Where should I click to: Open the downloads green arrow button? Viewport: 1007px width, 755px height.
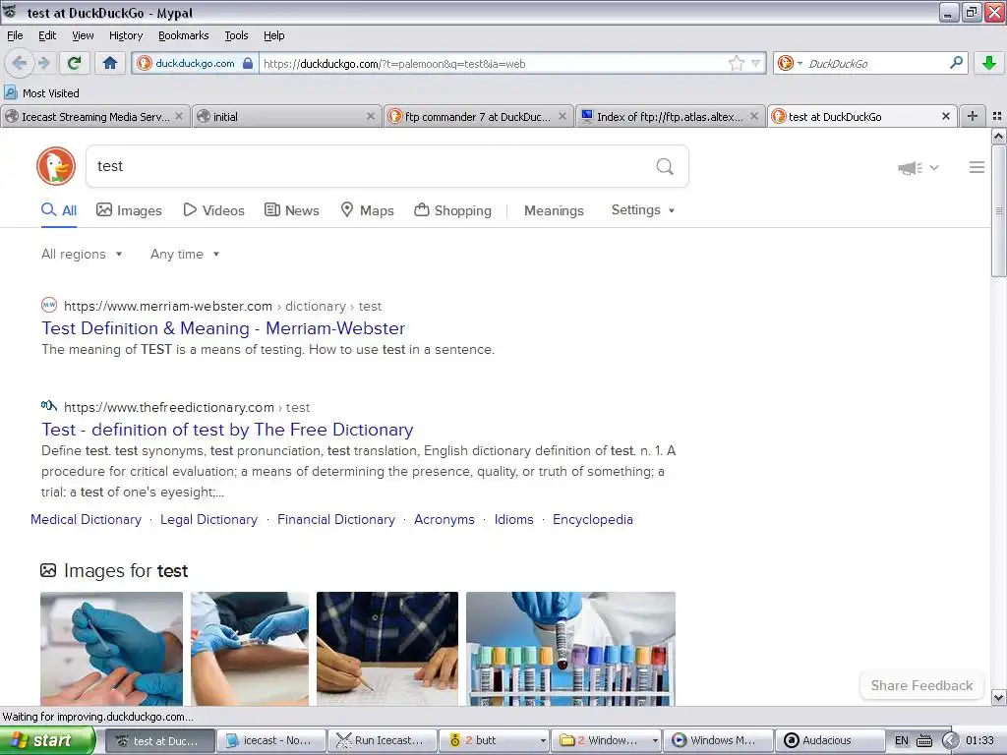[x=989, y=63]
